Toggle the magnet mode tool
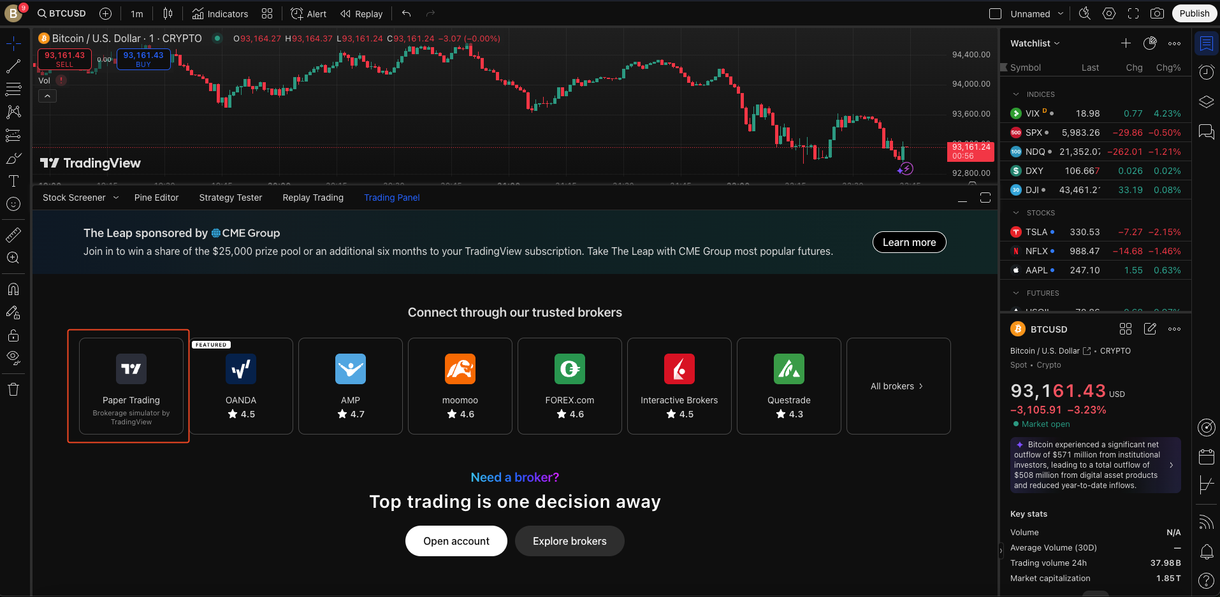This screenshot has height=597, width=1220. (13, 289)
